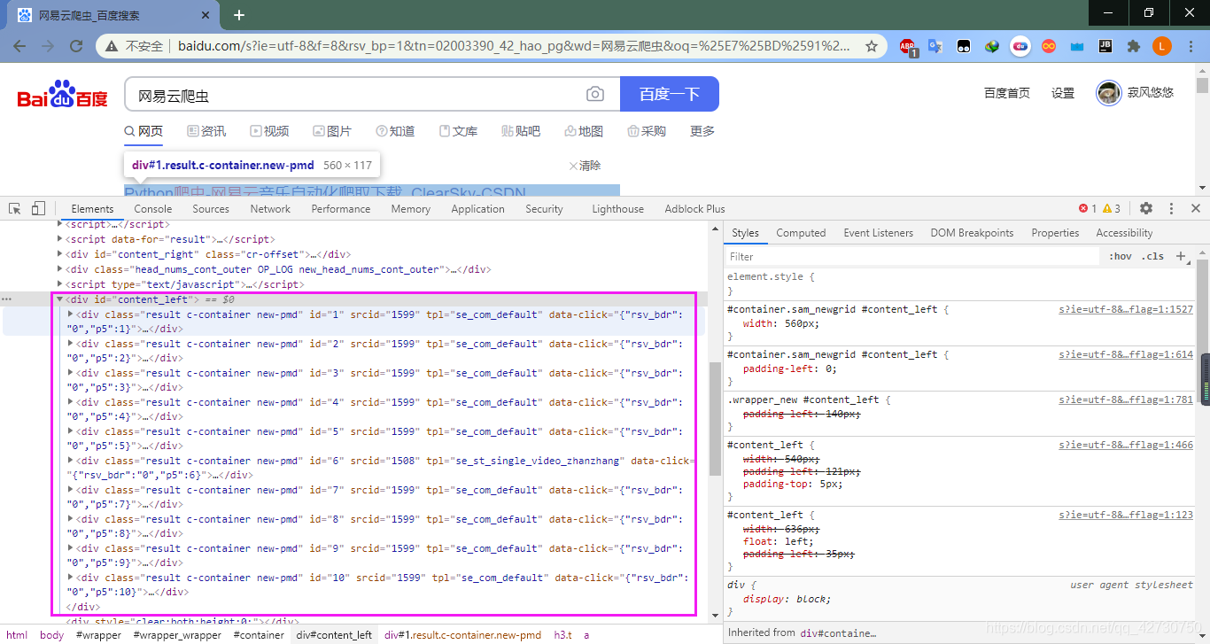Open DevTools settings gear
The image size is (1210, 644).
click(x=1146, y=208)
